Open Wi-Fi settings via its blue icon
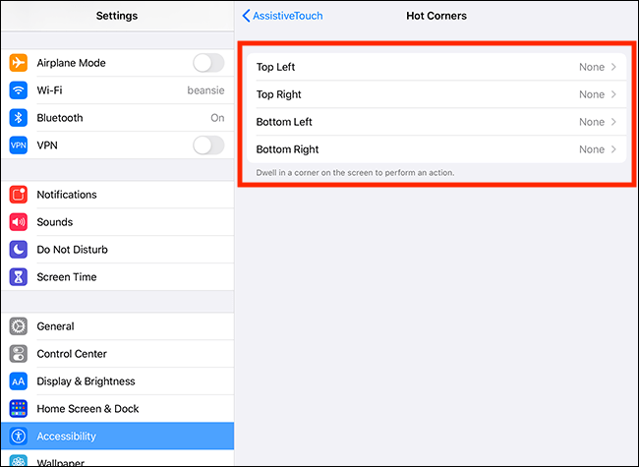 pyautogui.click(x=19, y=90)
